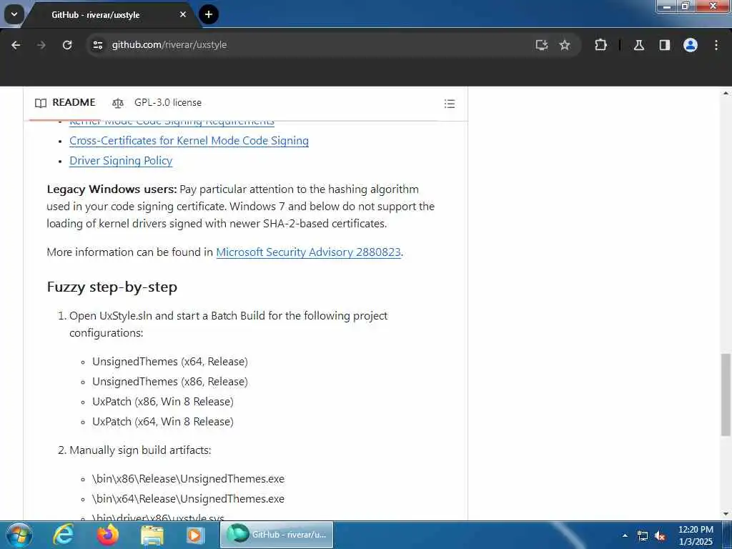Click UnsignedThemes (x64, Release) list item
Screen dimensions: 732x549
[170, 361]
